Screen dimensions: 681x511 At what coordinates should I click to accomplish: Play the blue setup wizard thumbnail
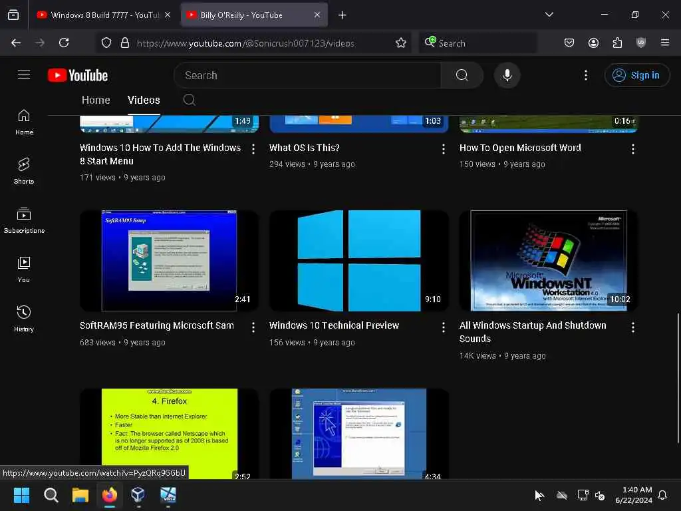point(358,434)
